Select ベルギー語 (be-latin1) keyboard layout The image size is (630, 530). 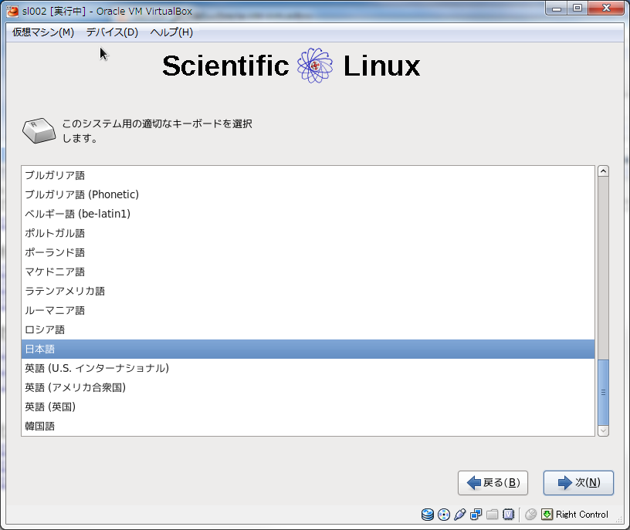pyautogui.click(x=308, y=214)
